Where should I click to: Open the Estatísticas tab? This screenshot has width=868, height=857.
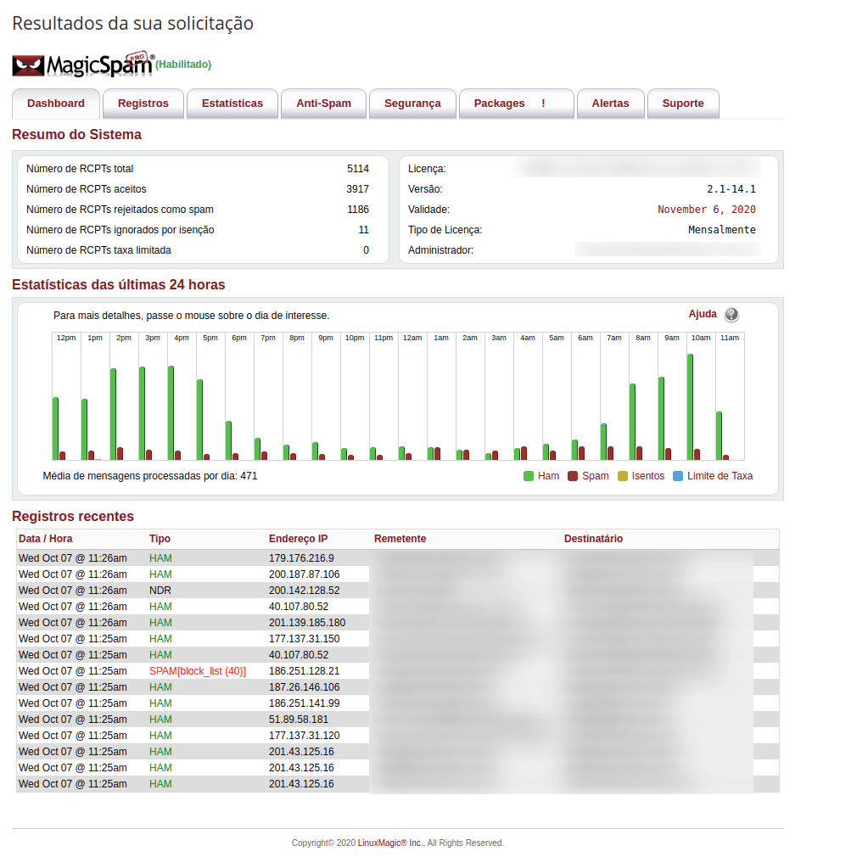coord(232,104)
